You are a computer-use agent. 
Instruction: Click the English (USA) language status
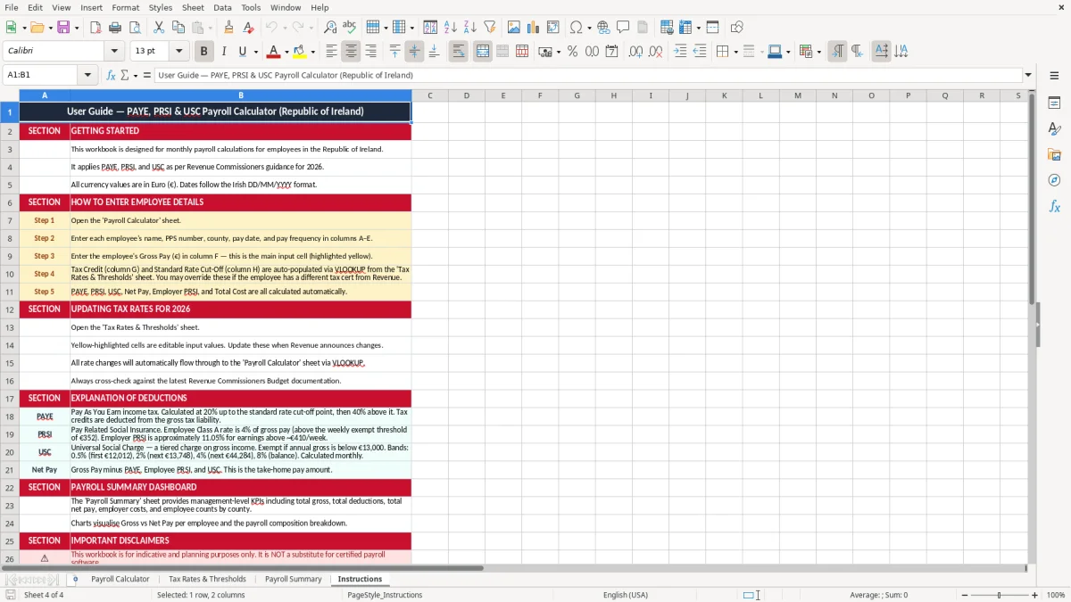626,595
